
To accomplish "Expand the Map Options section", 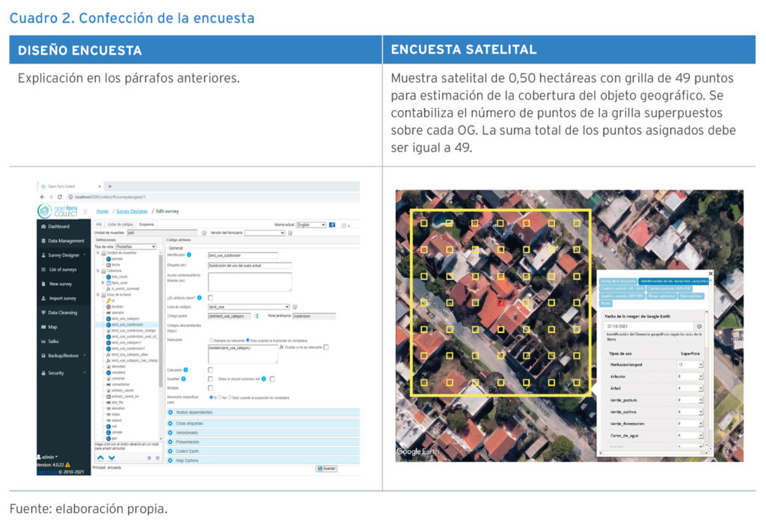I will 263,460.
